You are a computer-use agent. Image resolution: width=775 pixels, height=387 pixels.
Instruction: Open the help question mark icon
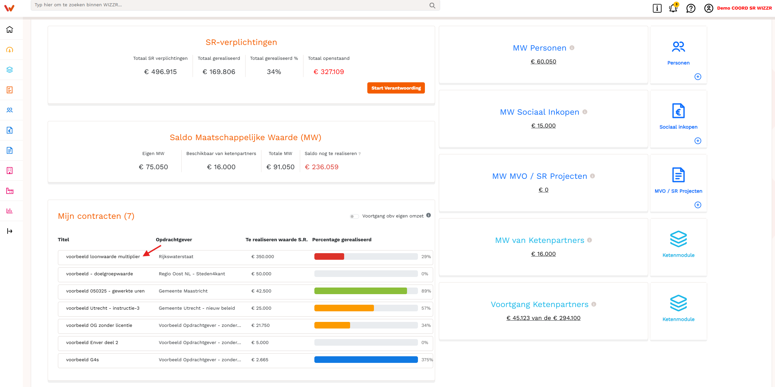(691, 8)
